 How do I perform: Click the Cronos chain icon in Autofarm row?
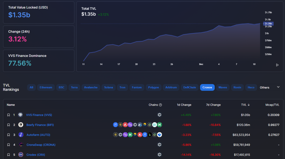pyautogui.click(x=120, y=135)
